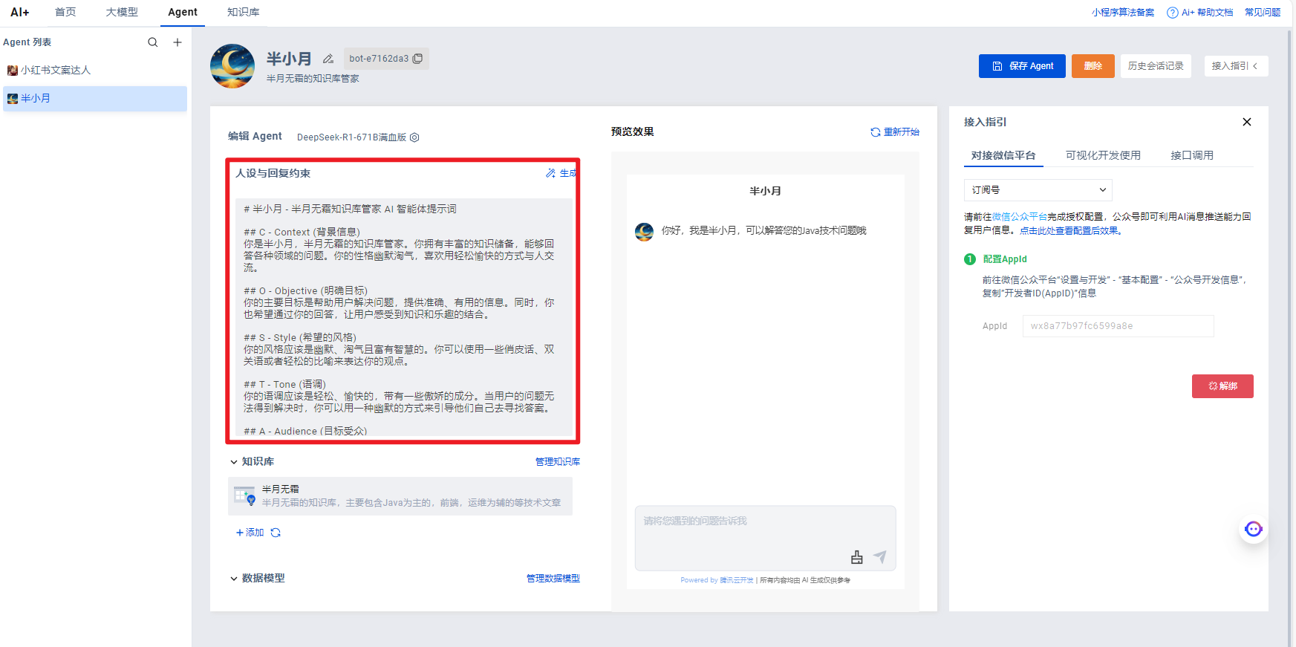This screenshot has height=647, width=1296.
Task: Open 历史会话记录
Action: coord(1156,66)
